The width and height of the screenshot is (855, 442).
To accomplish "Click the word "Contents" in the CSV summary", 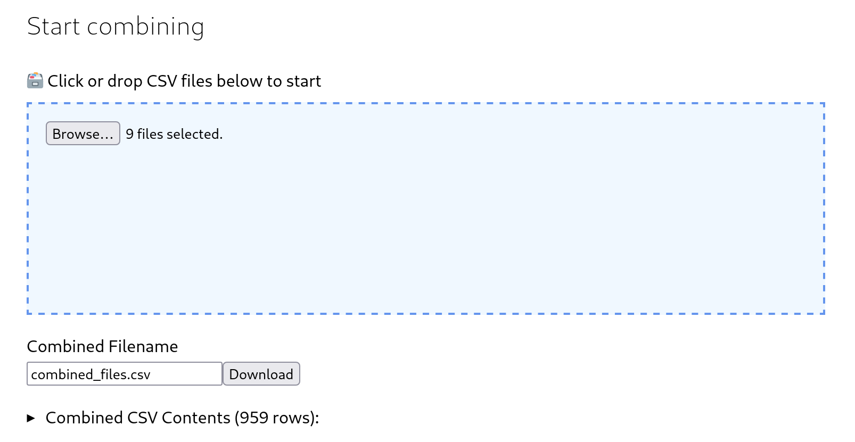I will pyautogui.click(x=196, y=418).
